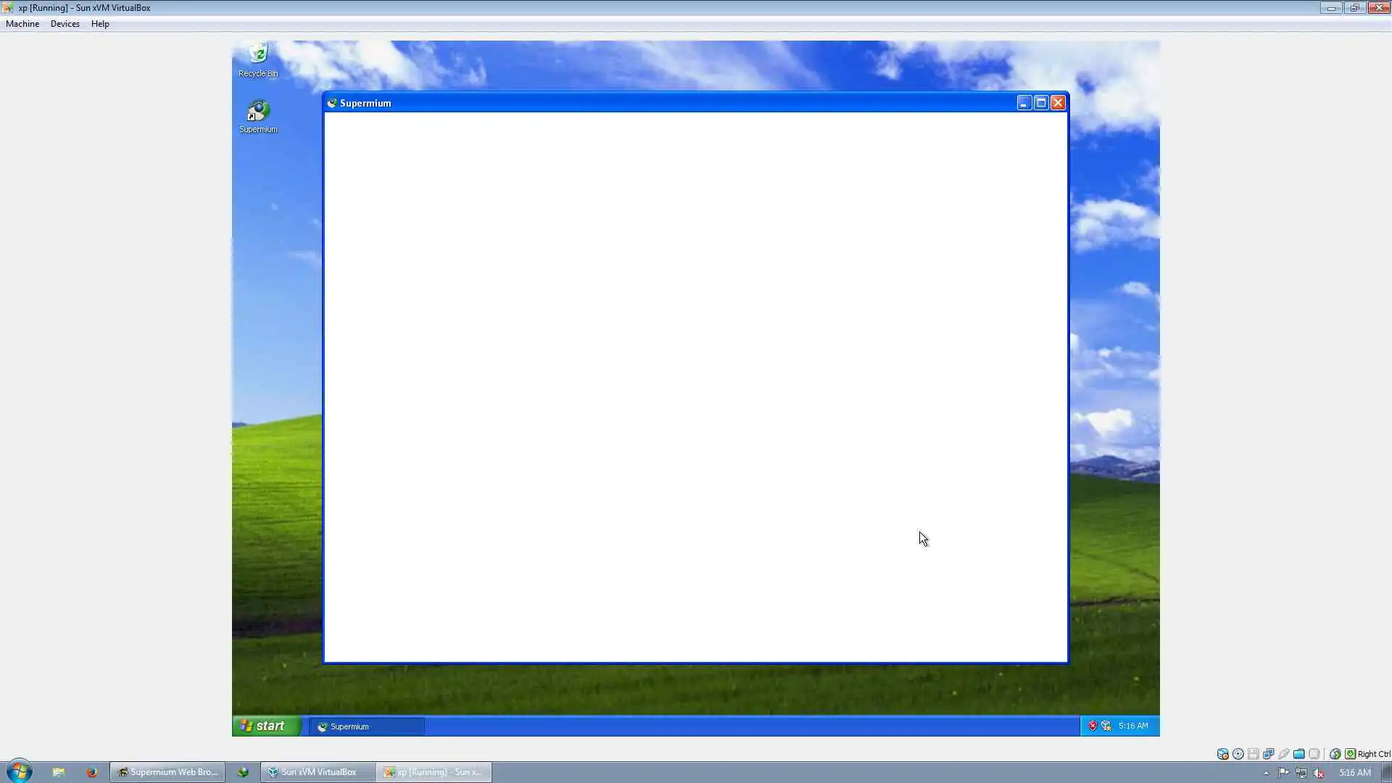Open the VirtualBox Help menu
Viewport: 1392px width, 783px height.
pos(100,24)
